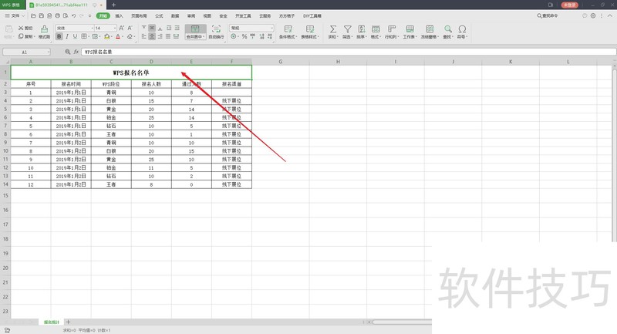Open the name box A1 dropdown
Image resolution: width=617 pixels, height=334 pixels.
click(x=49, y=52)
